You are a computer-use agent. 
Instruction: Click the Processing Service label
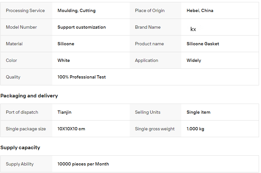25,10
